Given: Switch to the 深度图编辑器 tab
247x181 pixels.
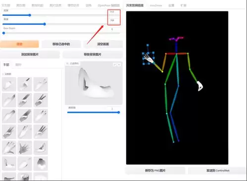Looking at the screenshot, I should [135, 5].
